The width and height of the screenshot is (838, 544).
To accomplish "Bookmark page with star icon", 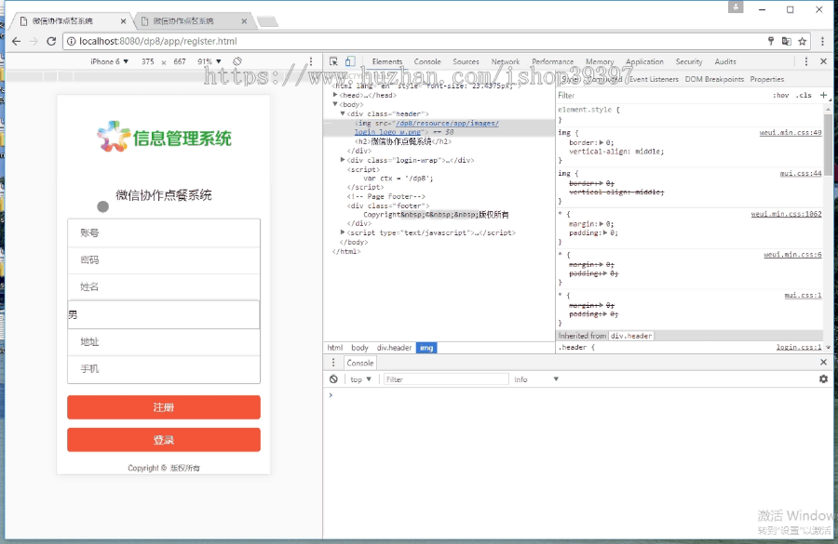I will [x=803, y=41].
